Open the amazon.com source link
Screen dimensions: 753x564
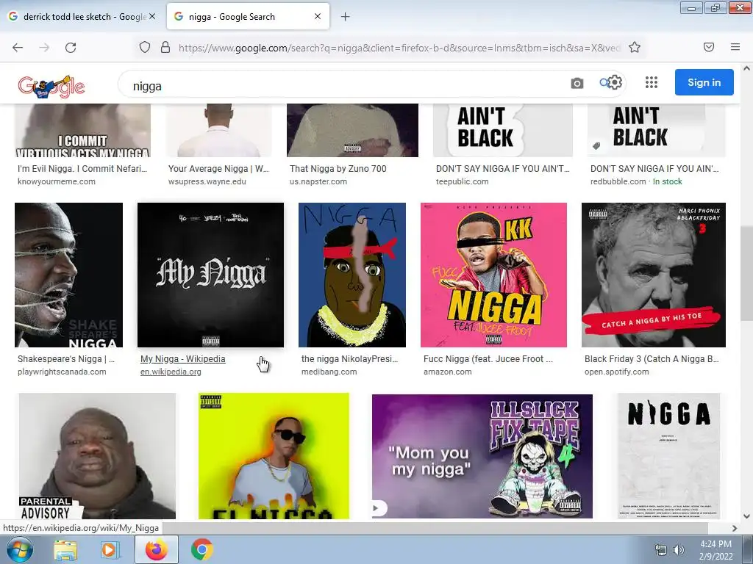(x=448, y=372)
